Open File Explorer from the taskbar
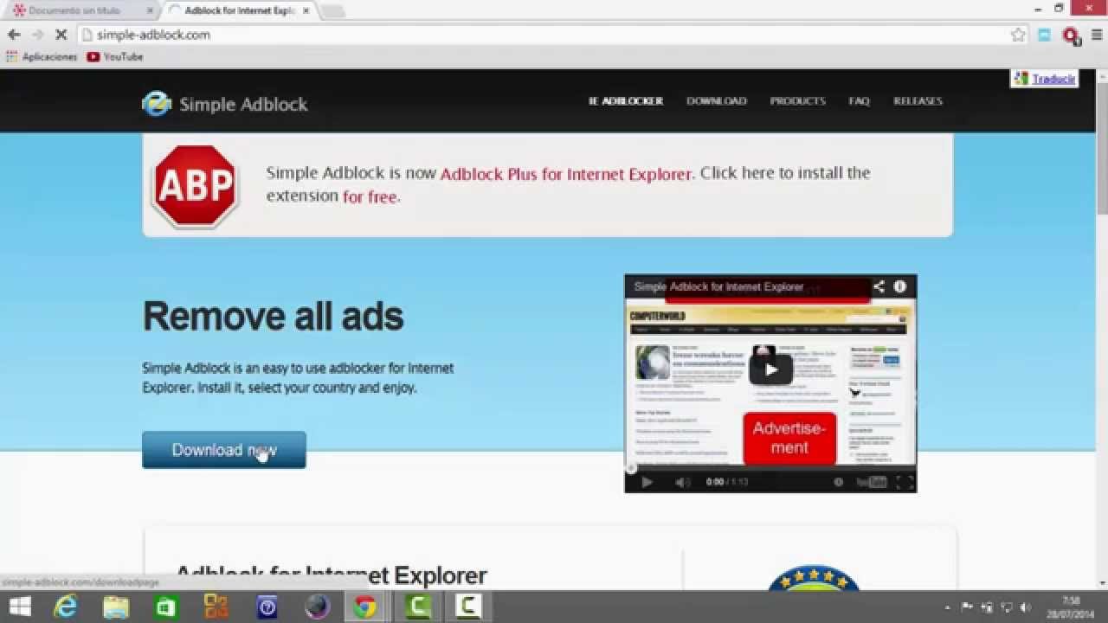 (x=116, y=607)
